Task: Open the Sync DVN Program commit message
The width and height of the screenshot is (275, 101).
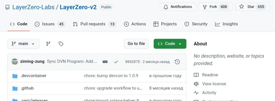Action: tap(72, 61)
